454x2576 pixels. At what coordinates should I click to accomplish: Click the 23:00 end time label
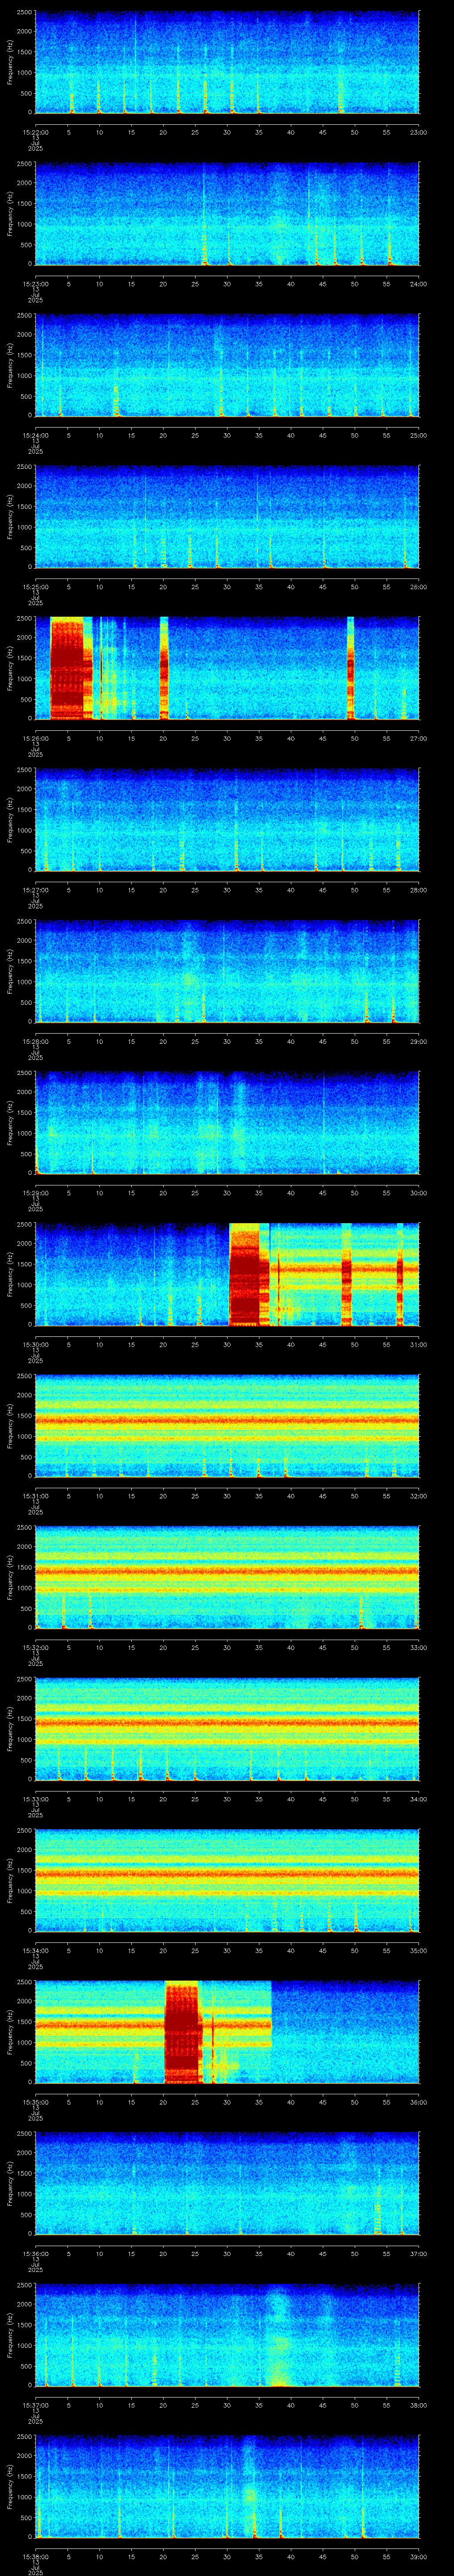tap(418, 132)
